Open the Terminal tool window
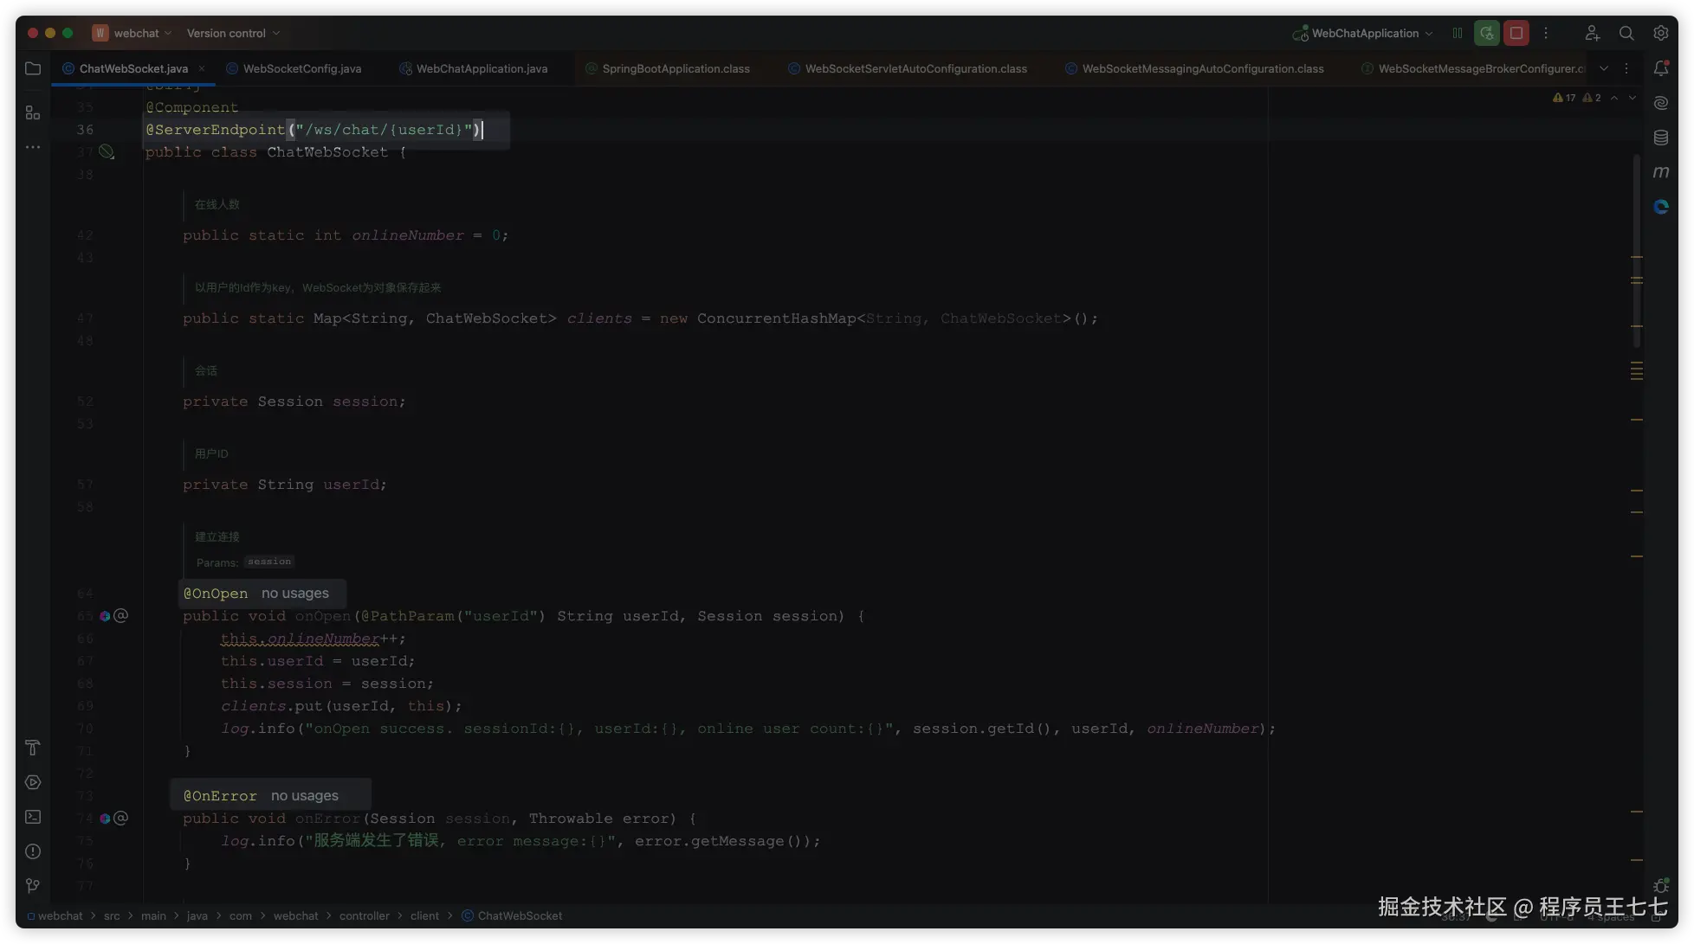 pos(33,817)
